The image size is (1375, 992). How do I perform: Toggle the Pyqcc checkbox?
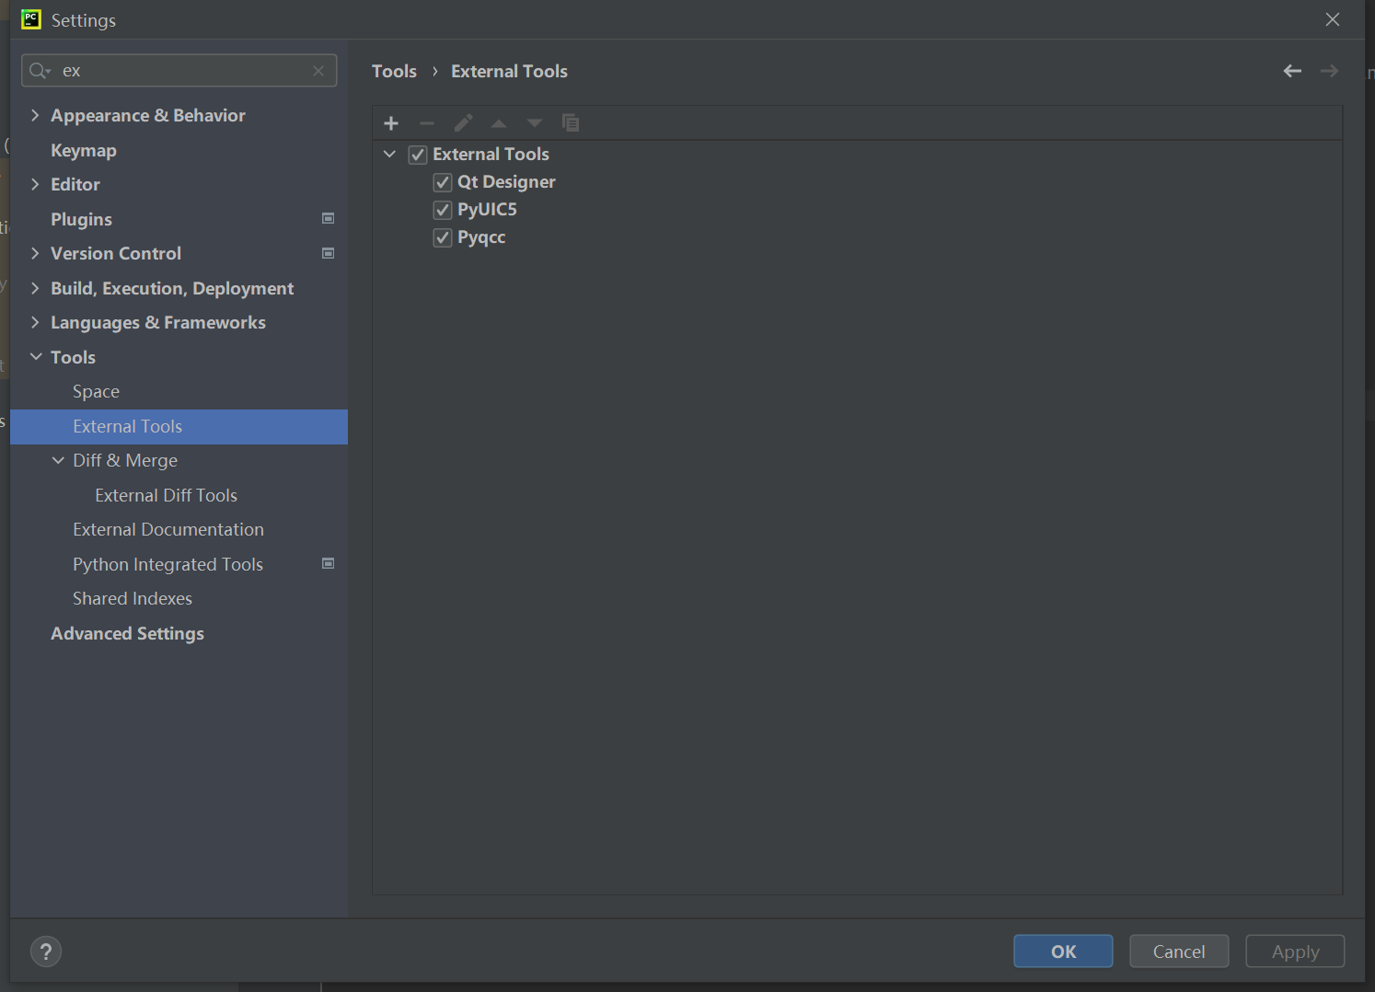coord(443,237)
